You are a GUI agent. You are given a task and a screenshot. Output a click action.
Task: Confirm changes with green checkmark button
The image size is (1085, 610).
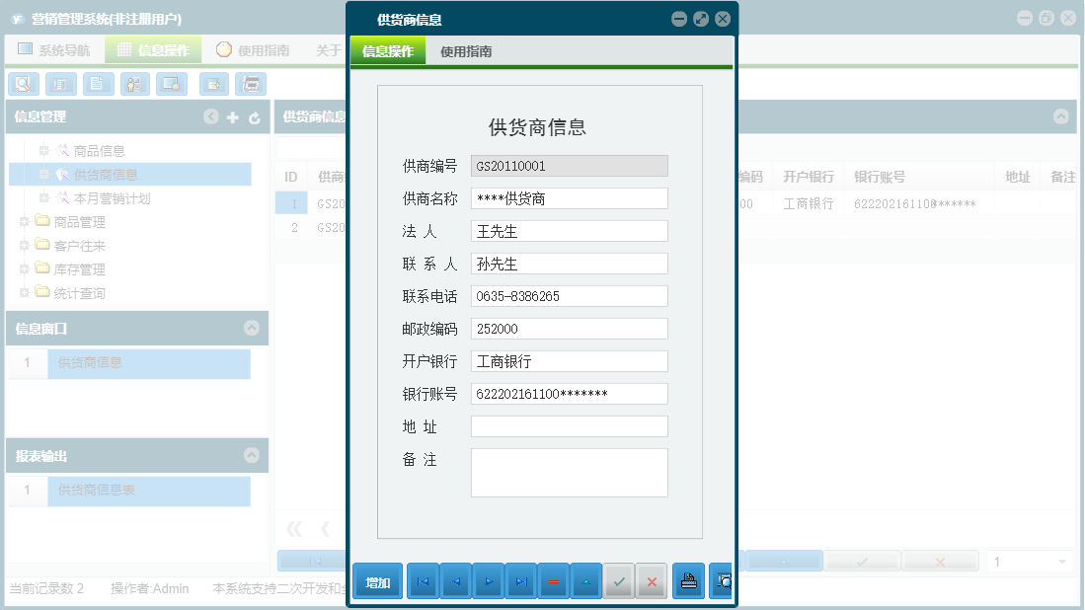point(619,582)
